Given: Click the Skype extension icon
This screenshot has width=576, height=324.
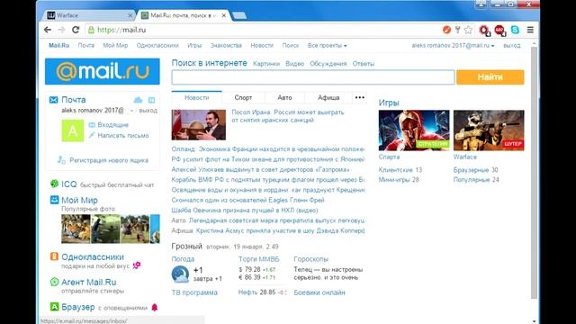Looking at the screenshot, I should [x=515, y=30].
